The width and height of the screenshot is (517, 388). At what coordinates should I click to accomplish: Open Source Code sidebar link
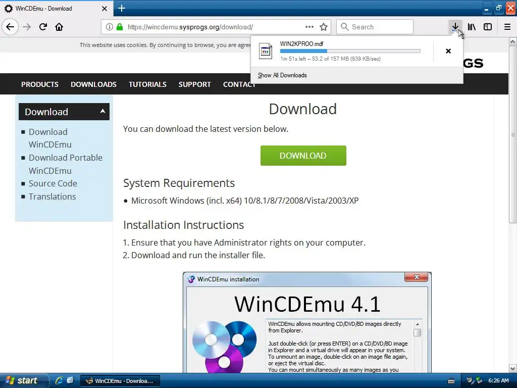pos(53,183)
